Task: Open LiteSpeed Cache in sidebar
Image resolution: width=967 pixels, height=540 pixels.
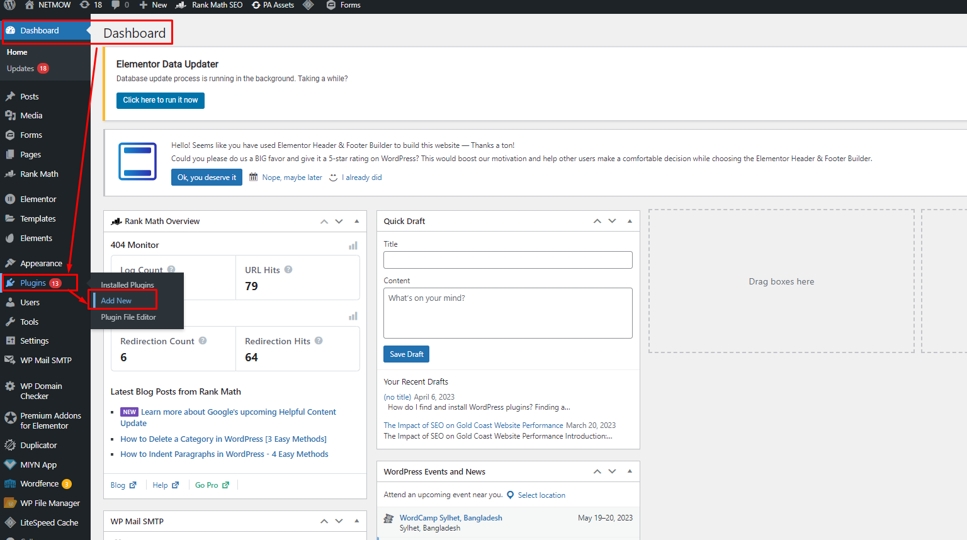Action: [x=45, y=523]
